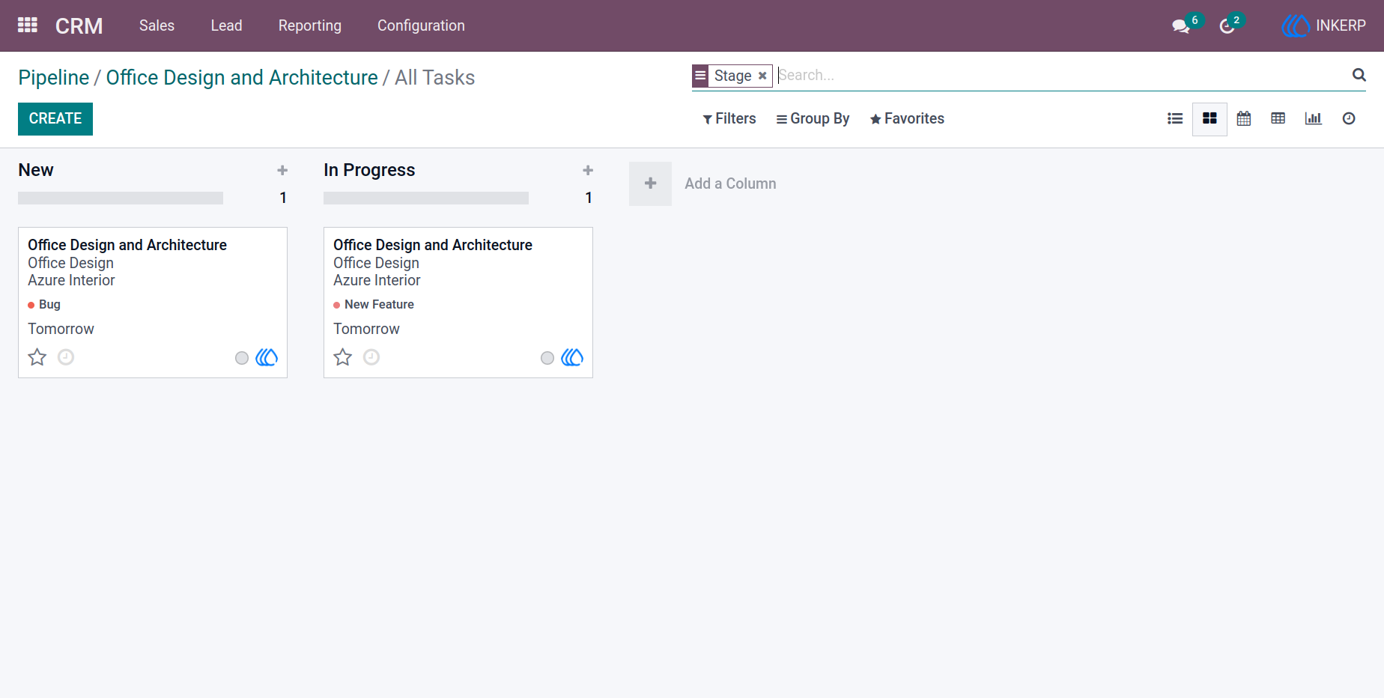Open the conversations messages icon
Viewport: 1384px width, 698px height.
1181,26
